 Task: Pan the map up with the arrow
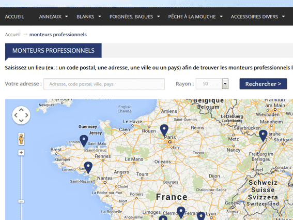click(21, 110)
